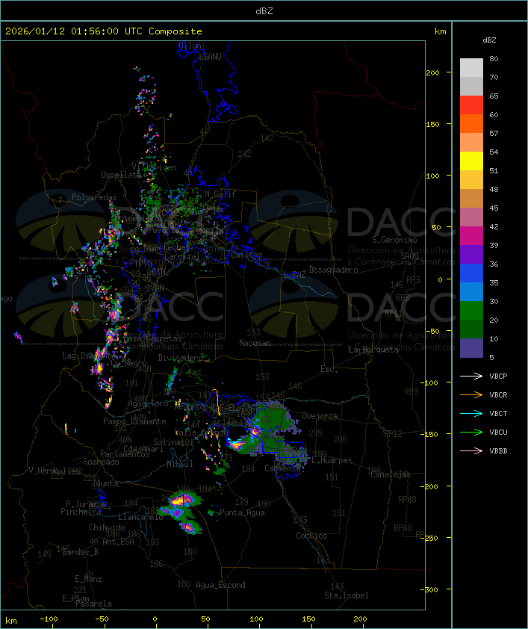Click the S.Geronimo place label
The height and width of the screenshot is (629, 528).
pyautogui.click(x=394, y=240)
